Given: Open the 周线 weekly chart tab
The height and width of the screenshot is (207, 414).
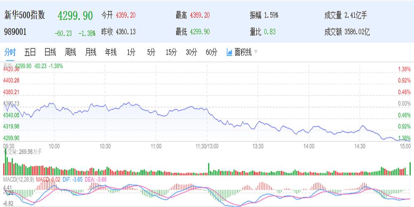Looking at the screenshot, I should [70, 52].
